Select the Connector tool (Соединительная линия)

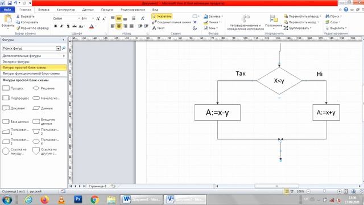[x=171, y=22]
